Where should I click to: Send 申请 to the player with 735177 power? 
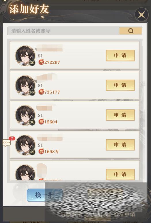click(x=120, y=85)
